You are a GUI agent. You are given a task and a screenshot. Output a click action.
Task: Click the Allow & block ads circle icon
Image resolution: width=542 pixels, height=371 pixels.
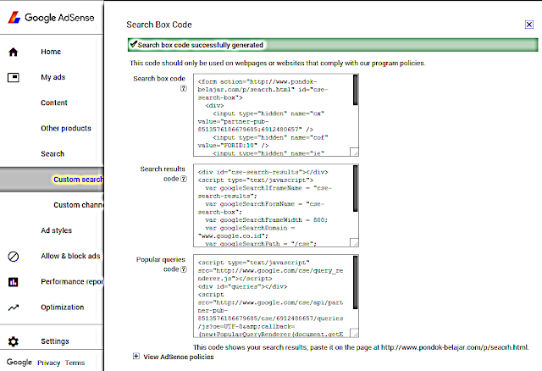pos(14,257)
